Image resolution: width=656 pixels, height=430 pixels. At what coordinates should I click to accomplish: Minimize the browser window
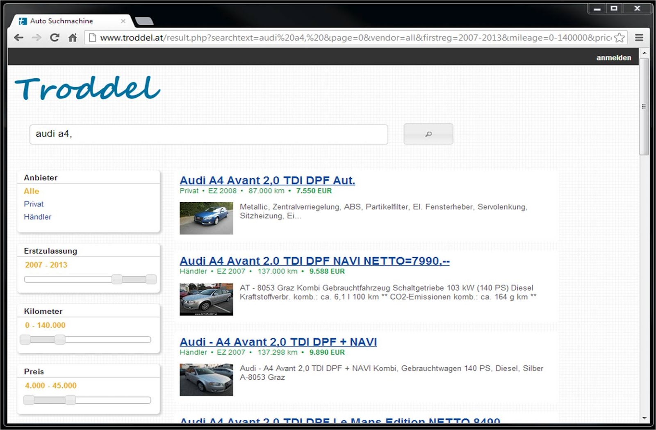pyautogui.click(x=597, y=8)
